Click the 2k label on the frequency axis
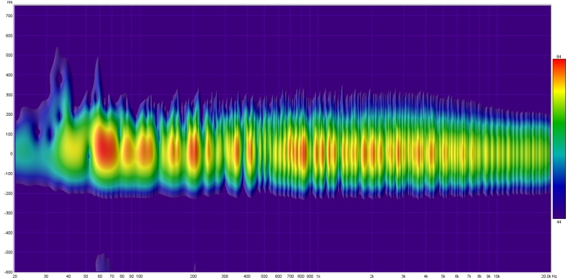 (x=372, y=276)
